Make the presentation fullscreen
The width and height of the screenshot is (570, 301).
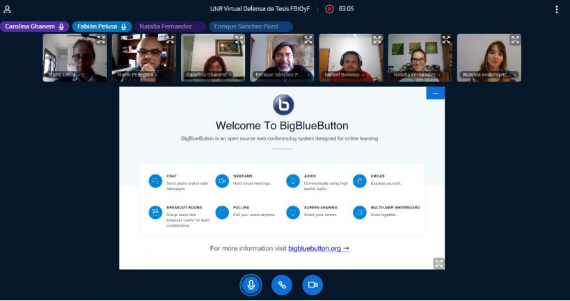438,263
